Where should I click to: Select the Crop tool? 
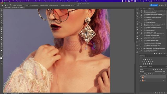pos(2,19)
